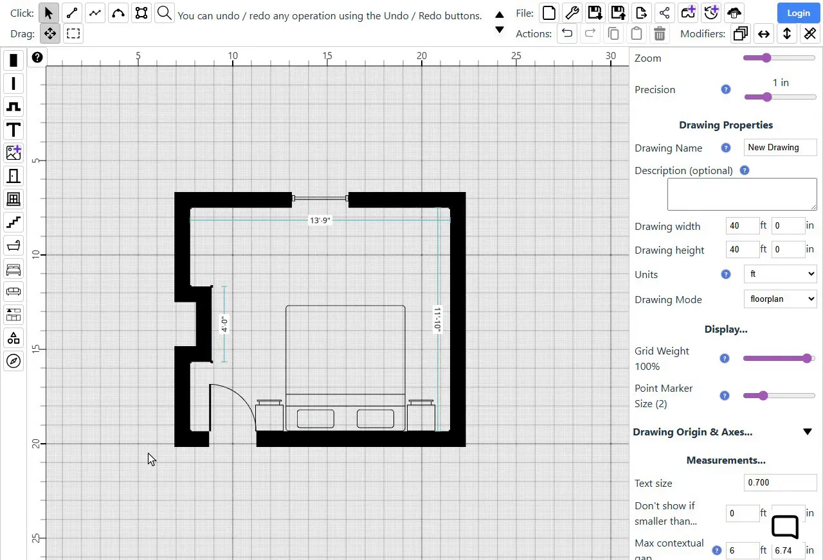Flip selection horizontally

point(764,33)
